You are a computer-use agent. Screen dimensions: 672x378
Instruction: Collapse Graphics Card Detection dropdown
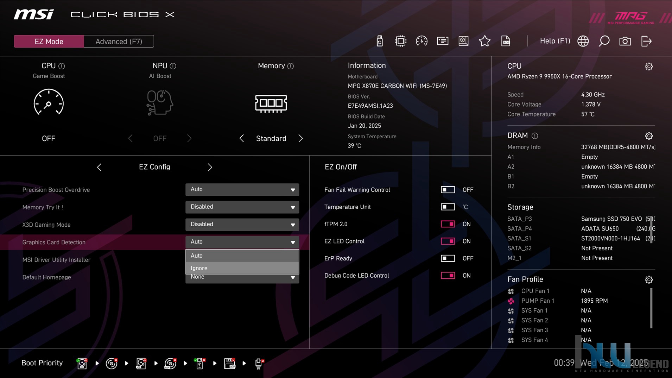(x=242, y=242)
